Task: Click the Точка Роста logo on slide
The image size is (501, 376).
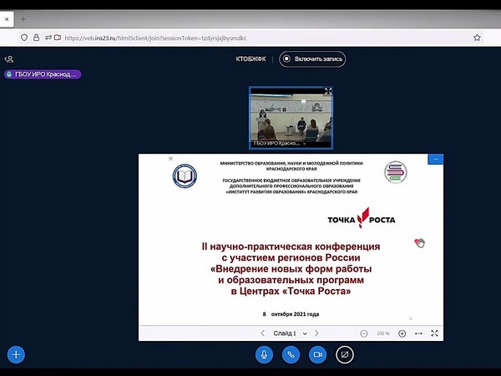Action: point(362,218)
